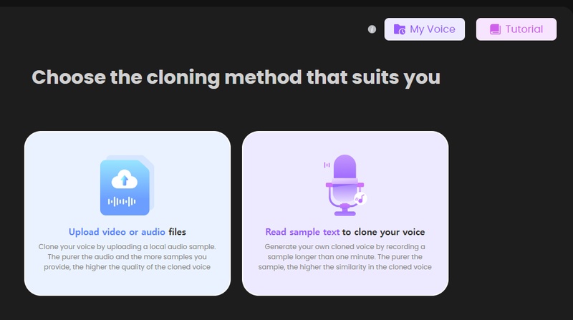
Task: Click the music note badge on microphone
Action: [x=361, y=198]
